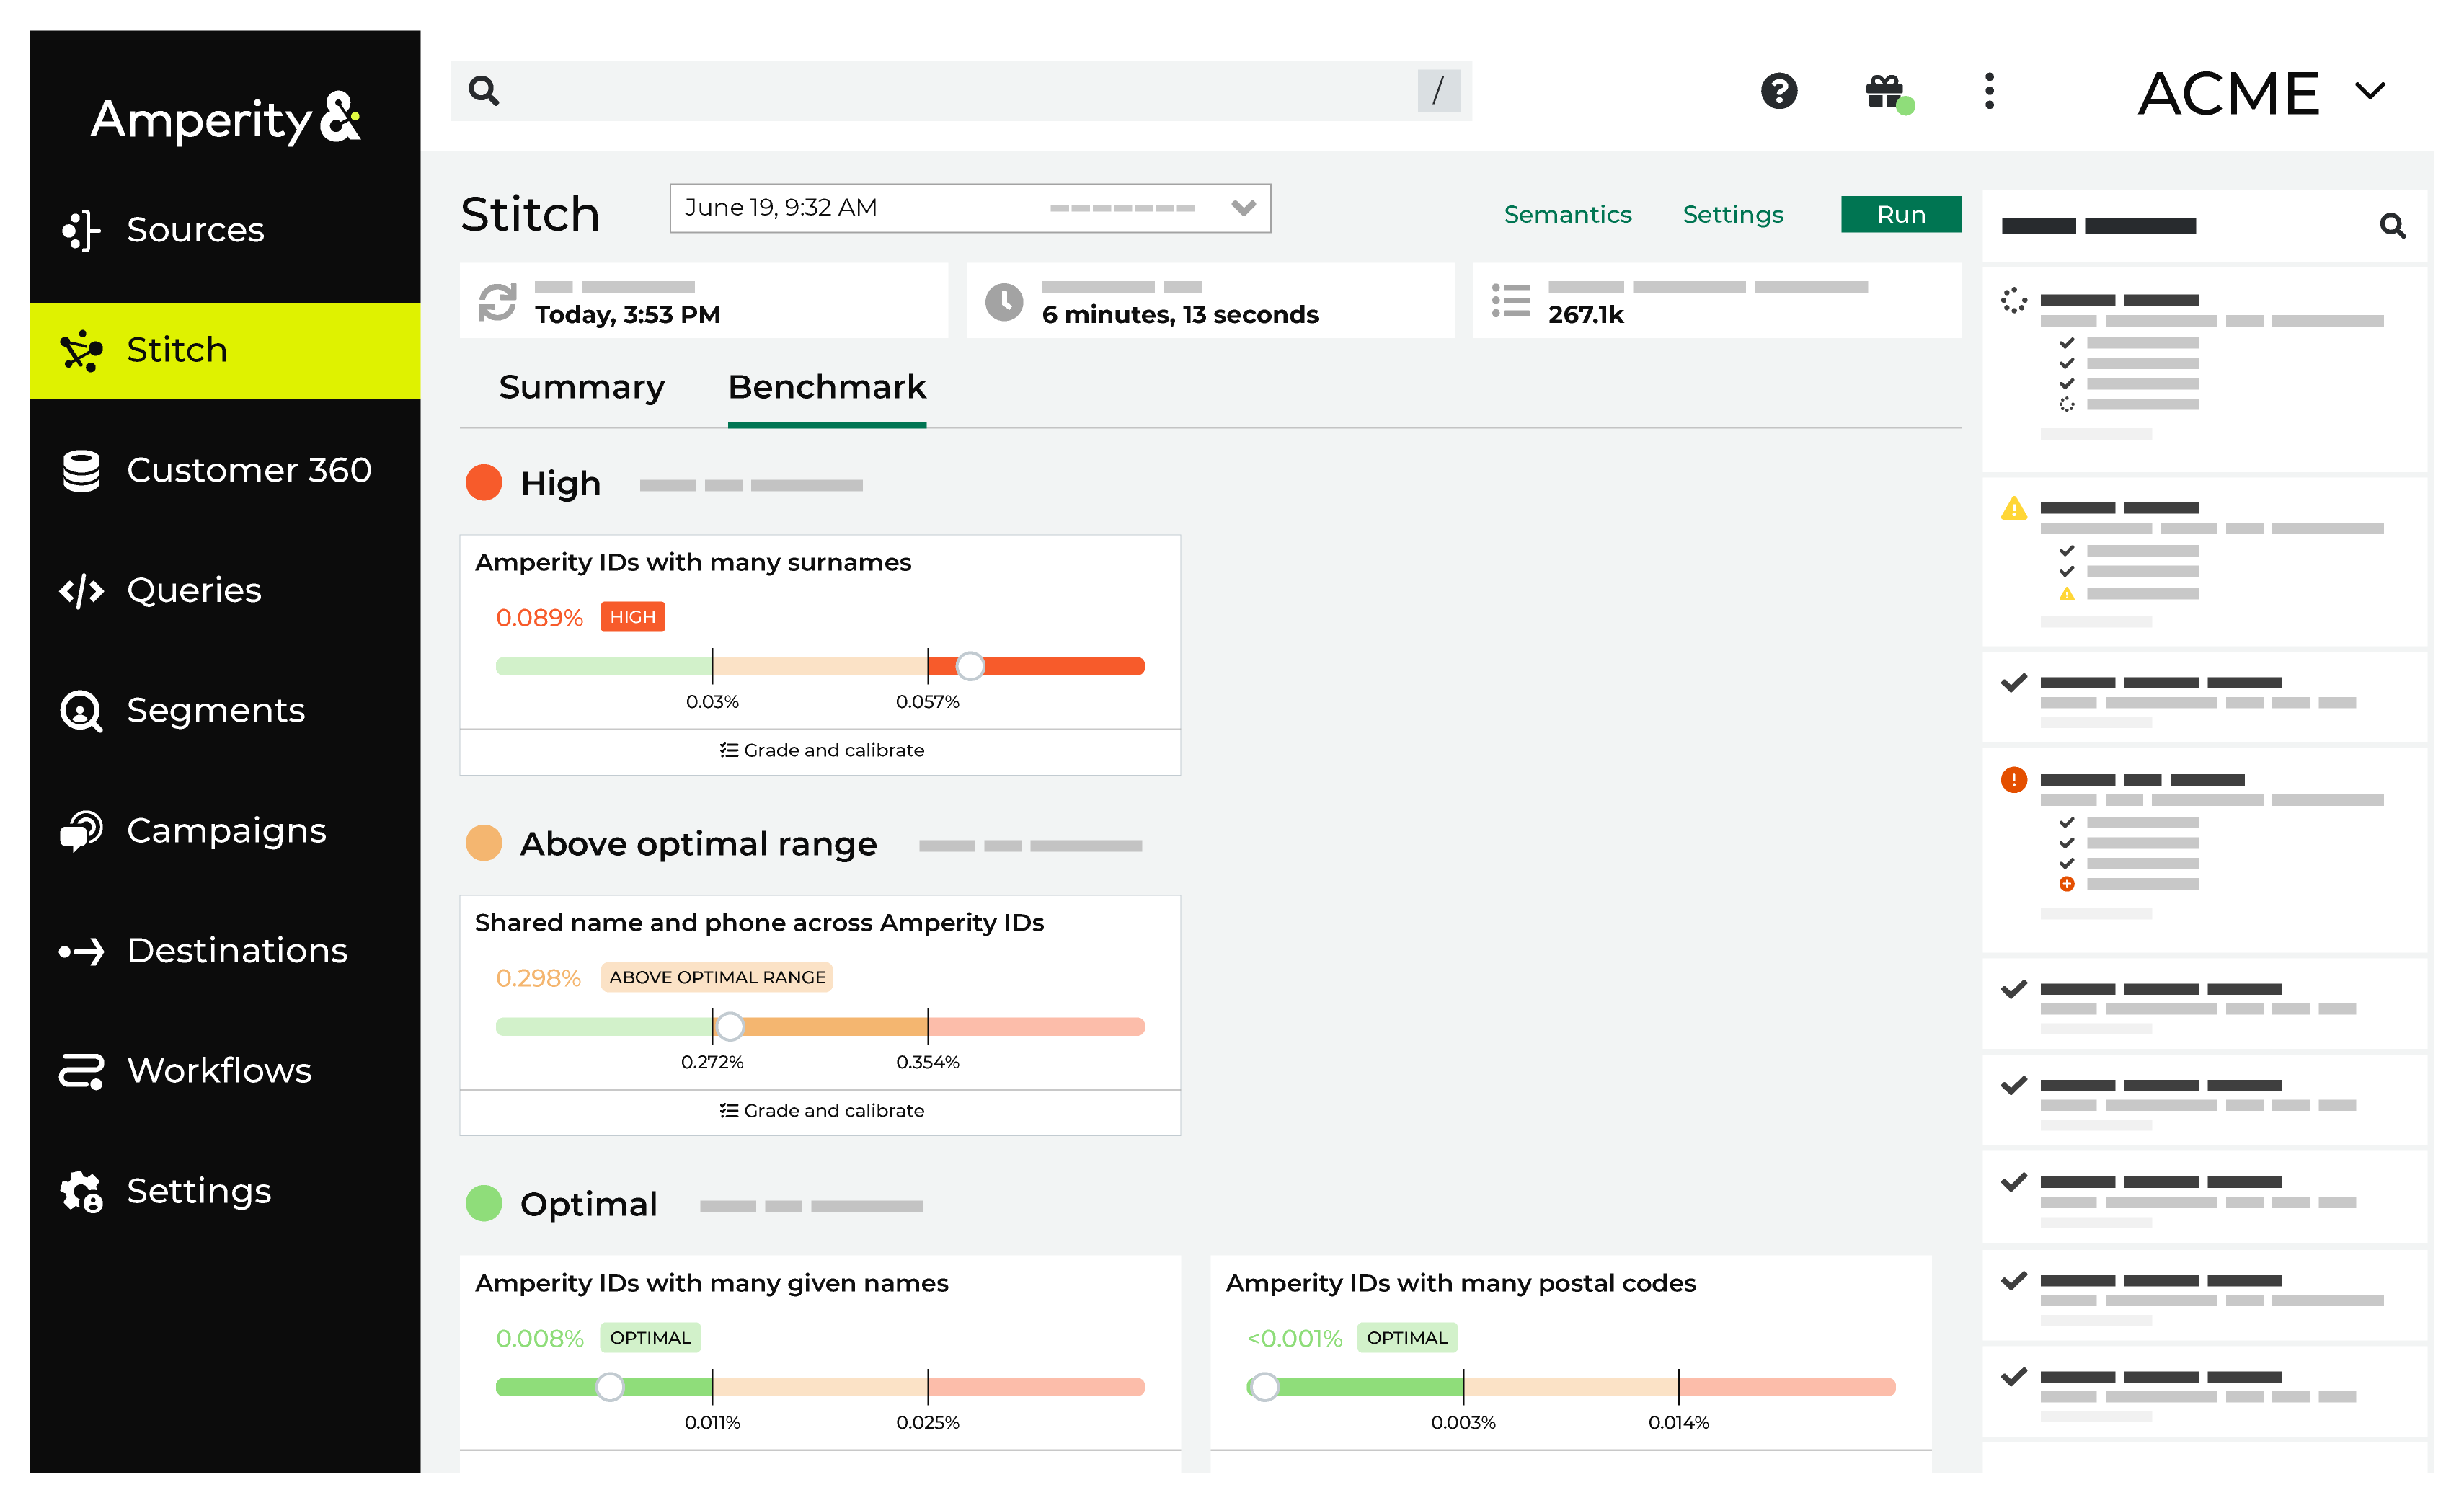
Task: Click the Amperity logo
Action: [226, 120]
